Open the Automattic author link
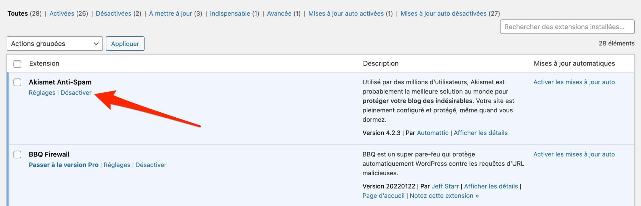This screenshot has width=641, height=206. [433, 133]
